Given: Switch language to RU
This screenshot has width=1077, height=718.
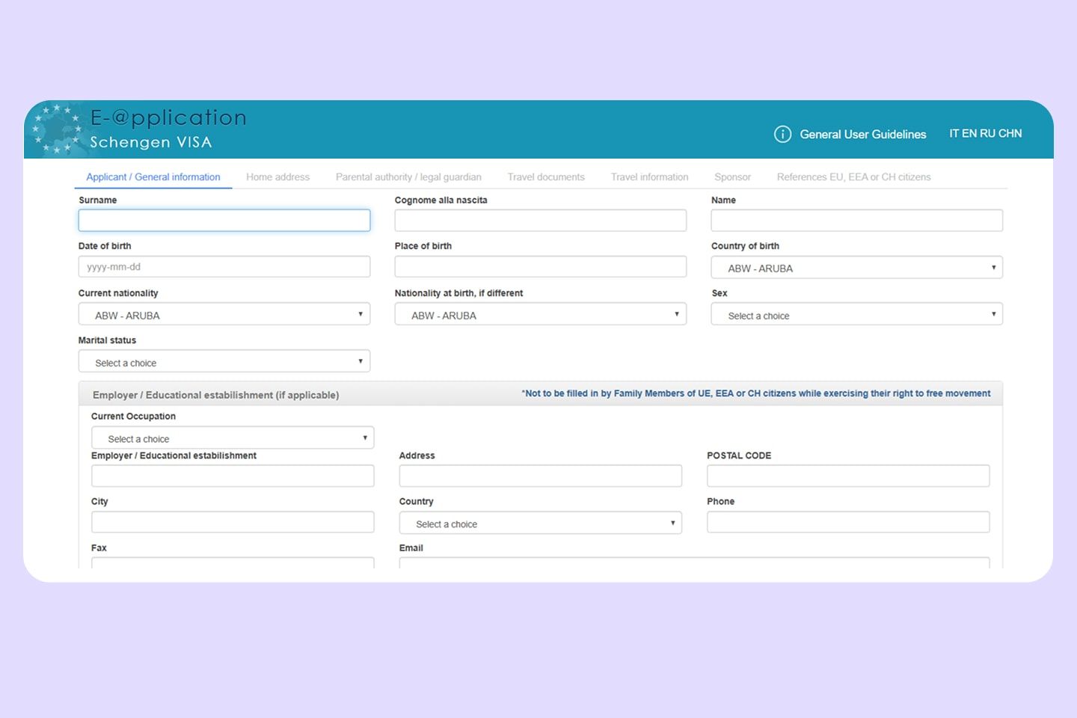Looking at the screenshot, I should [x=987, y=133].
